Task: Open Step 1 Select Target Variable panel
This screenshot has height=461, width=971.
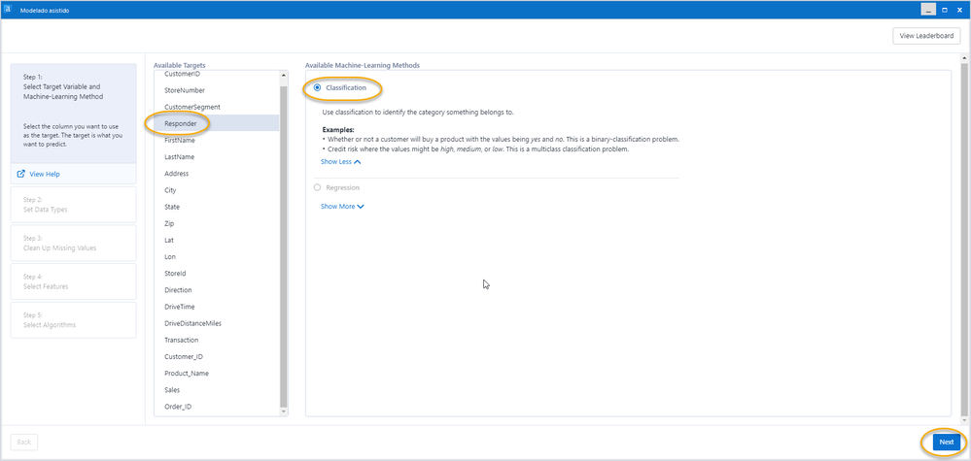Action: 74,113
